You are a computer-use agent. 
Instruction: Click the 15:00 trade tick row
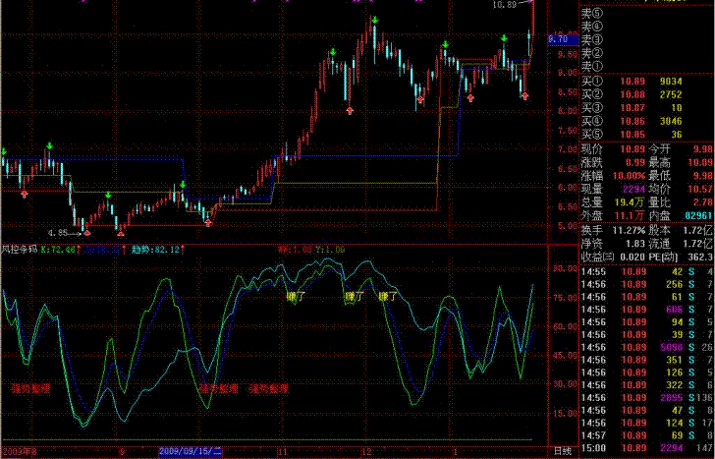coord(646,448)
